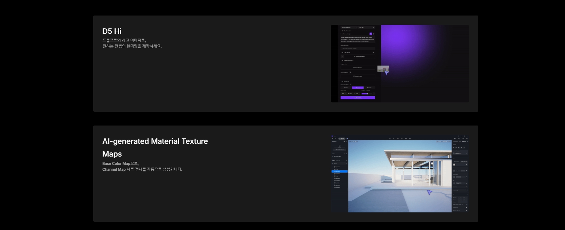Viewport: 565px width, 230px height.
Task: Select the Base Color tab
Action: pyautogui.click(x=456, y=162)
